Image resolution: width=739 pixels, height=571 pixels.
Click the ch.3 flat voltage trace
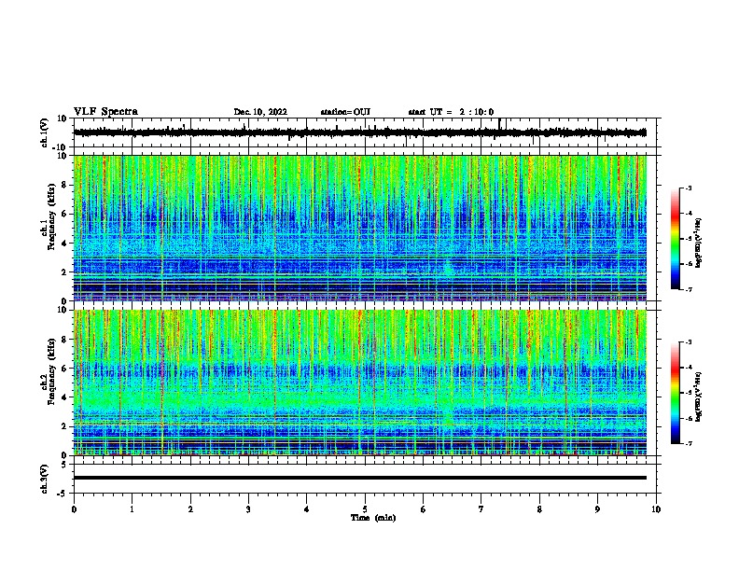pyautogui.click(x=360, y=478)
